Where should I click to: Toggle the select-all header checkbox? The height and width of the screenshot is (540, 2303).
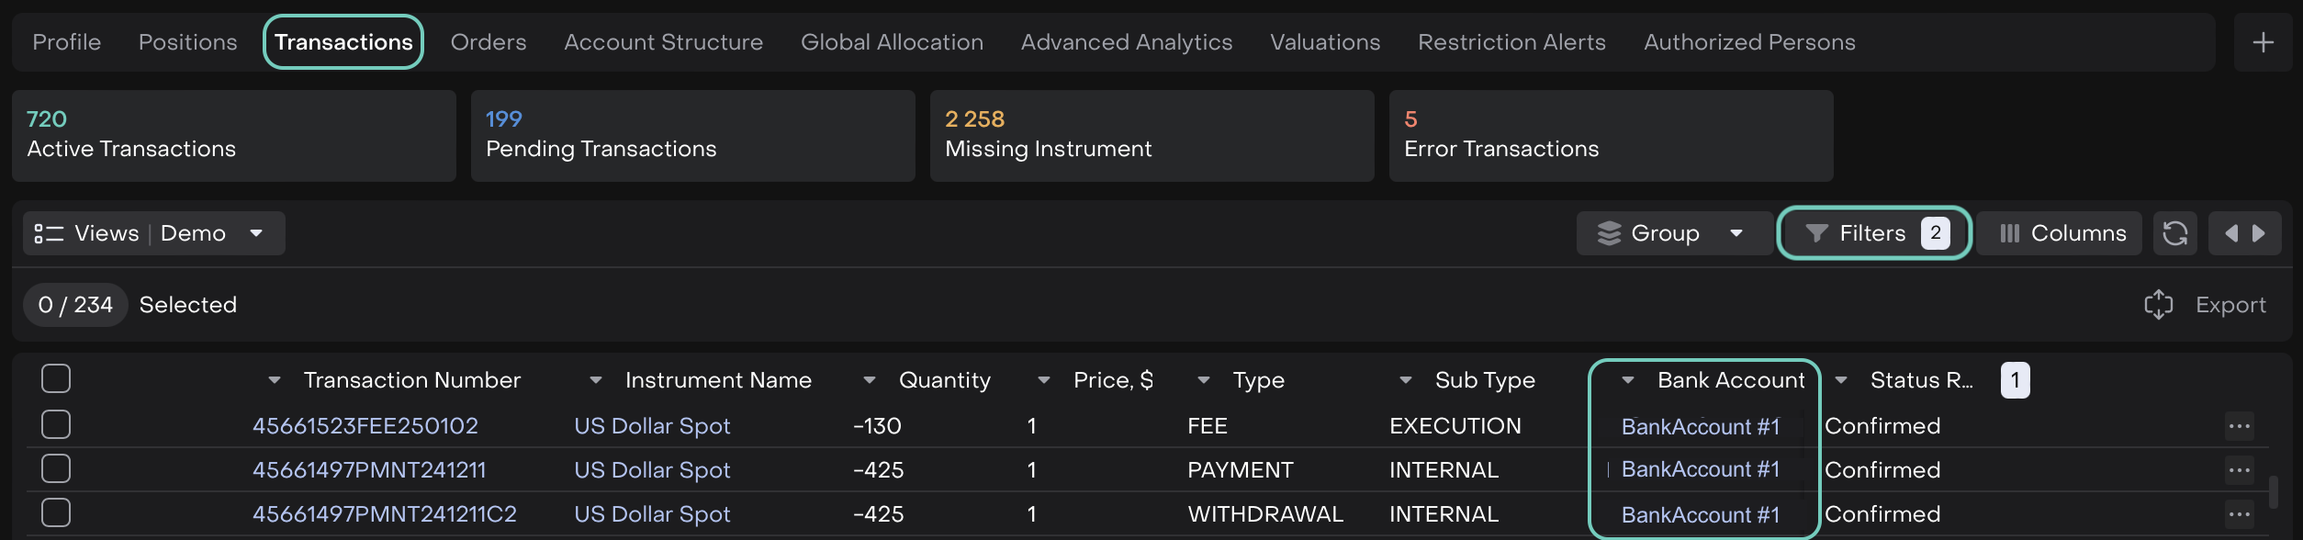56,378
